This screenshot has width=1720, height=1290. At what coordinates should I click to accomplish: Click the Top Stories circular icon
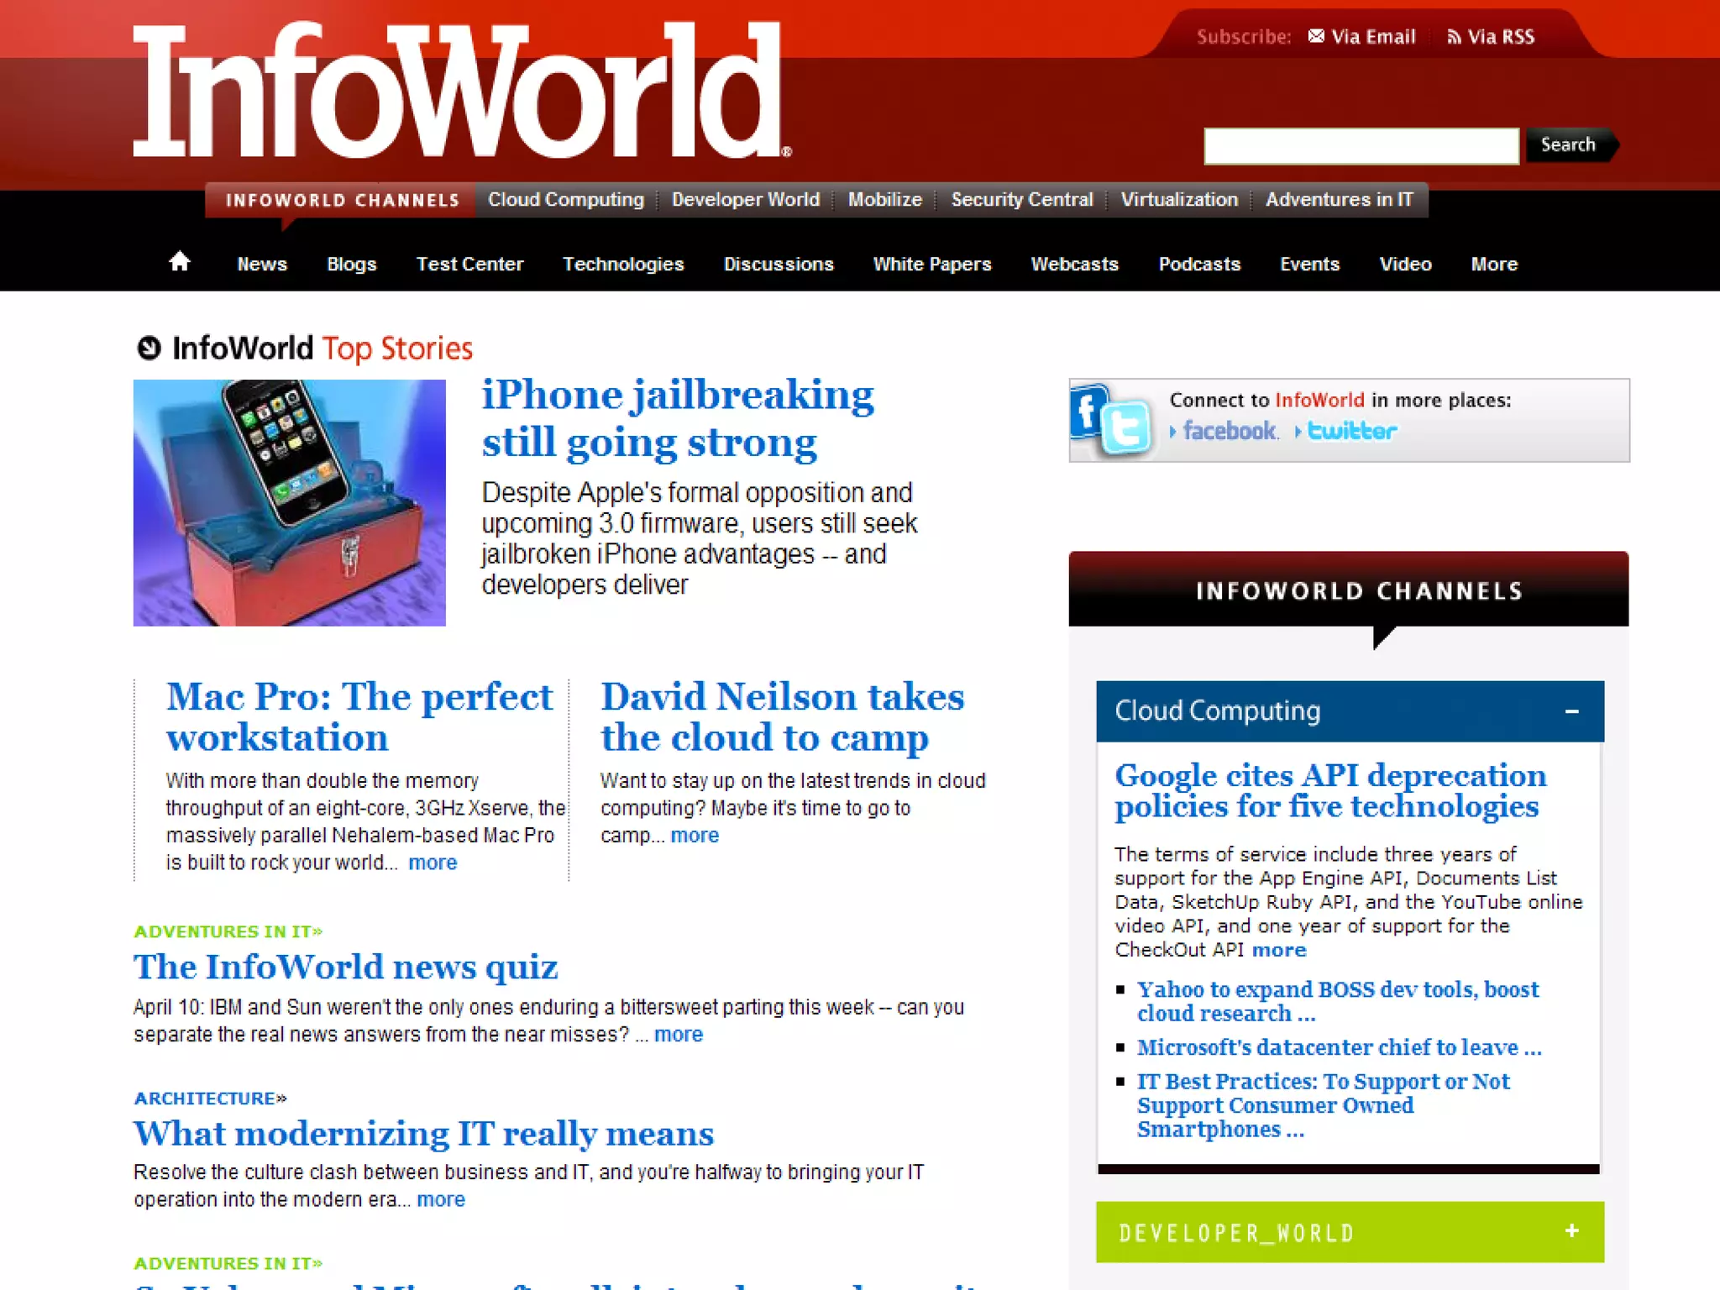pyautogui.click(x=149, y=348)
